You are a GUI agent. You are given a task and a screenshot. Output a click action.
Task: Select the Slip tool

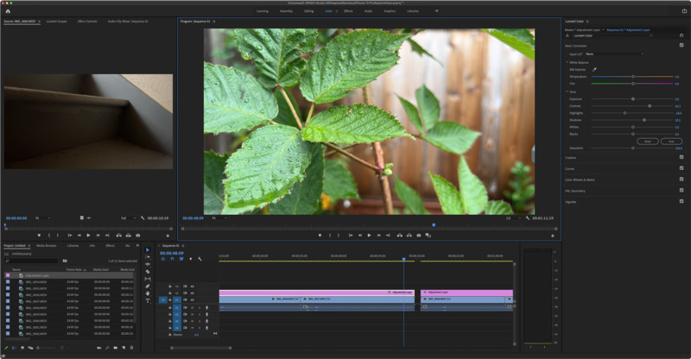[148, 279]
